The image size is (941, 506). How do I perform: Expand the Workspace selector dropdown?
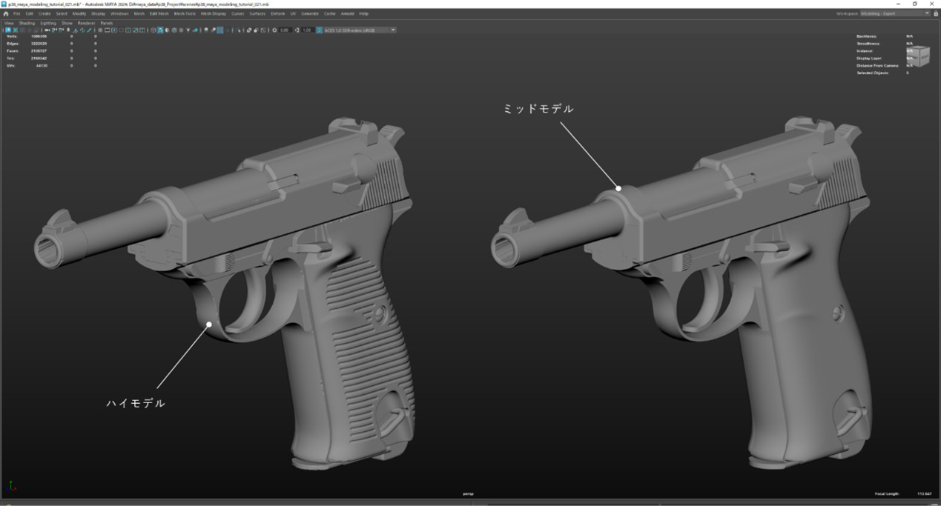pyautogui.click(x=894, y=13)
